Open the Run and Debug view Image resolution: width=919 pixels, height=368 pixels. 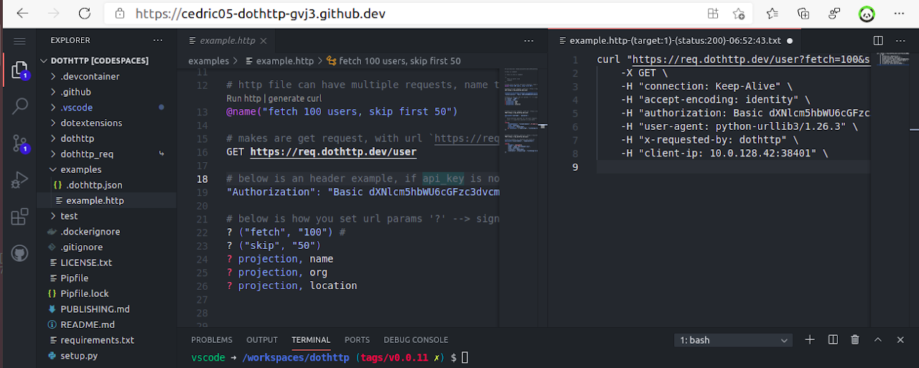tap(19, 180)
